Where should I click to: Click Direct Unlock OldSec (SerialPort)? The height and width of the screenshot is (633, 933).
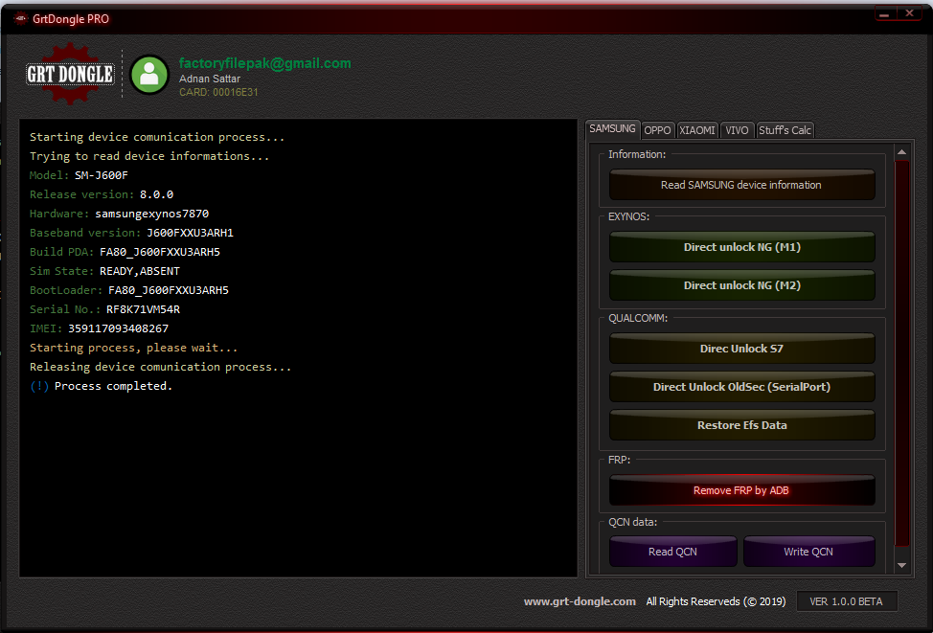click(x=741, y=387)
